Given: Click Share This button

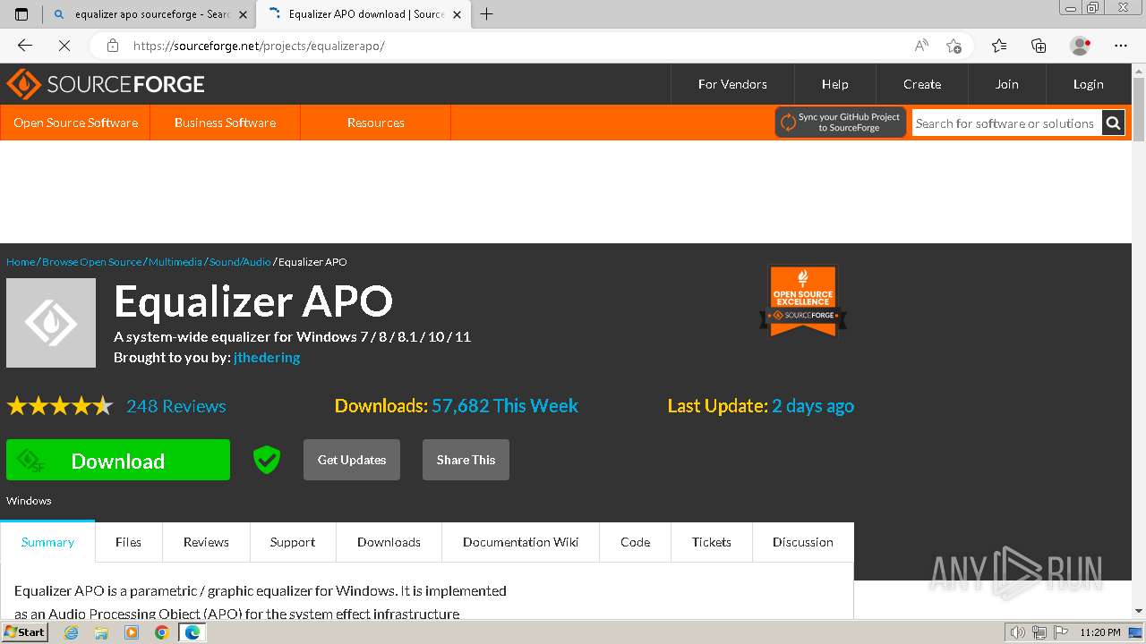Looking at the screenshot, I should (x=466, y=460).
